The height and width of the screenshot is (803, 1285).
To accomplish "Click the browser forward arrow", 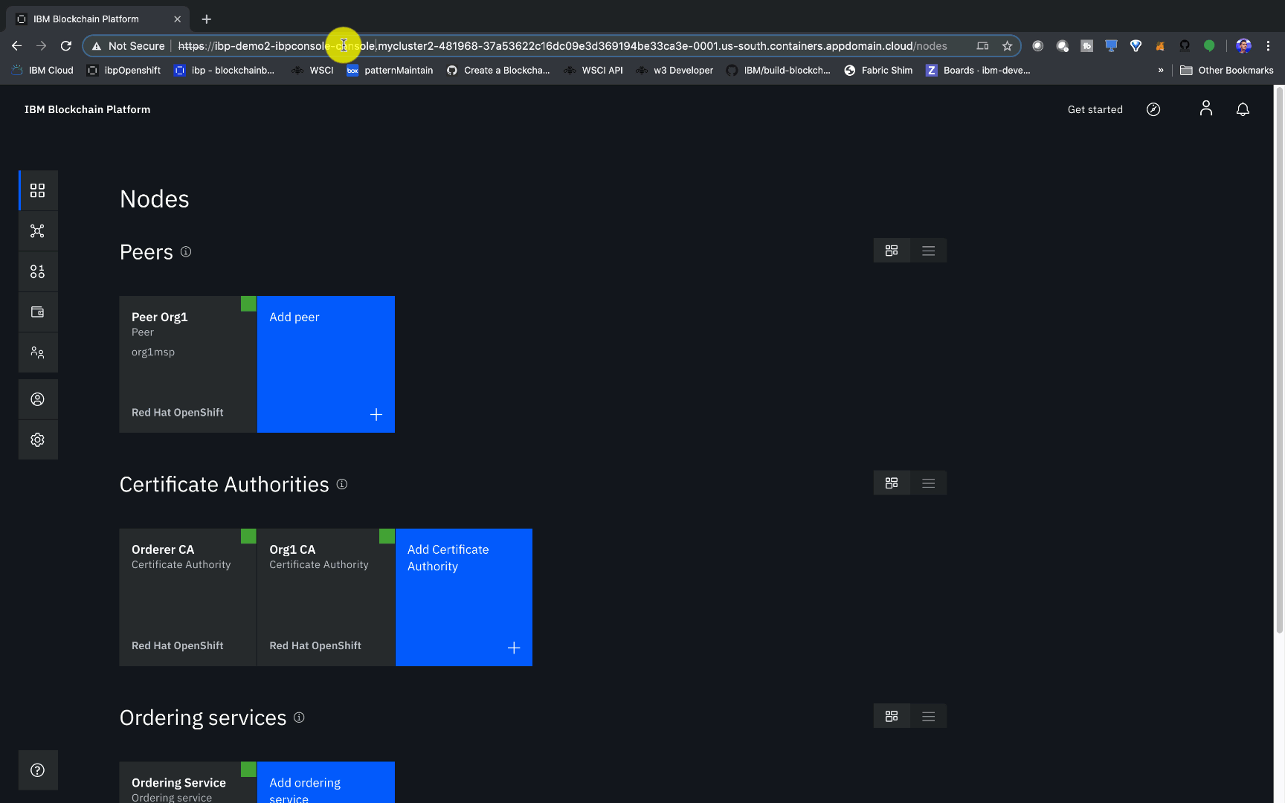I will coord(41,46).
